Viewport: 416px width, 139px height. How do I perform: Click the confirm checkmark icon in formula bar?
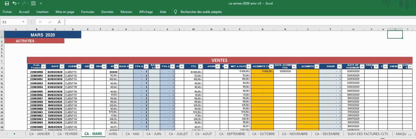click(50, 22)
